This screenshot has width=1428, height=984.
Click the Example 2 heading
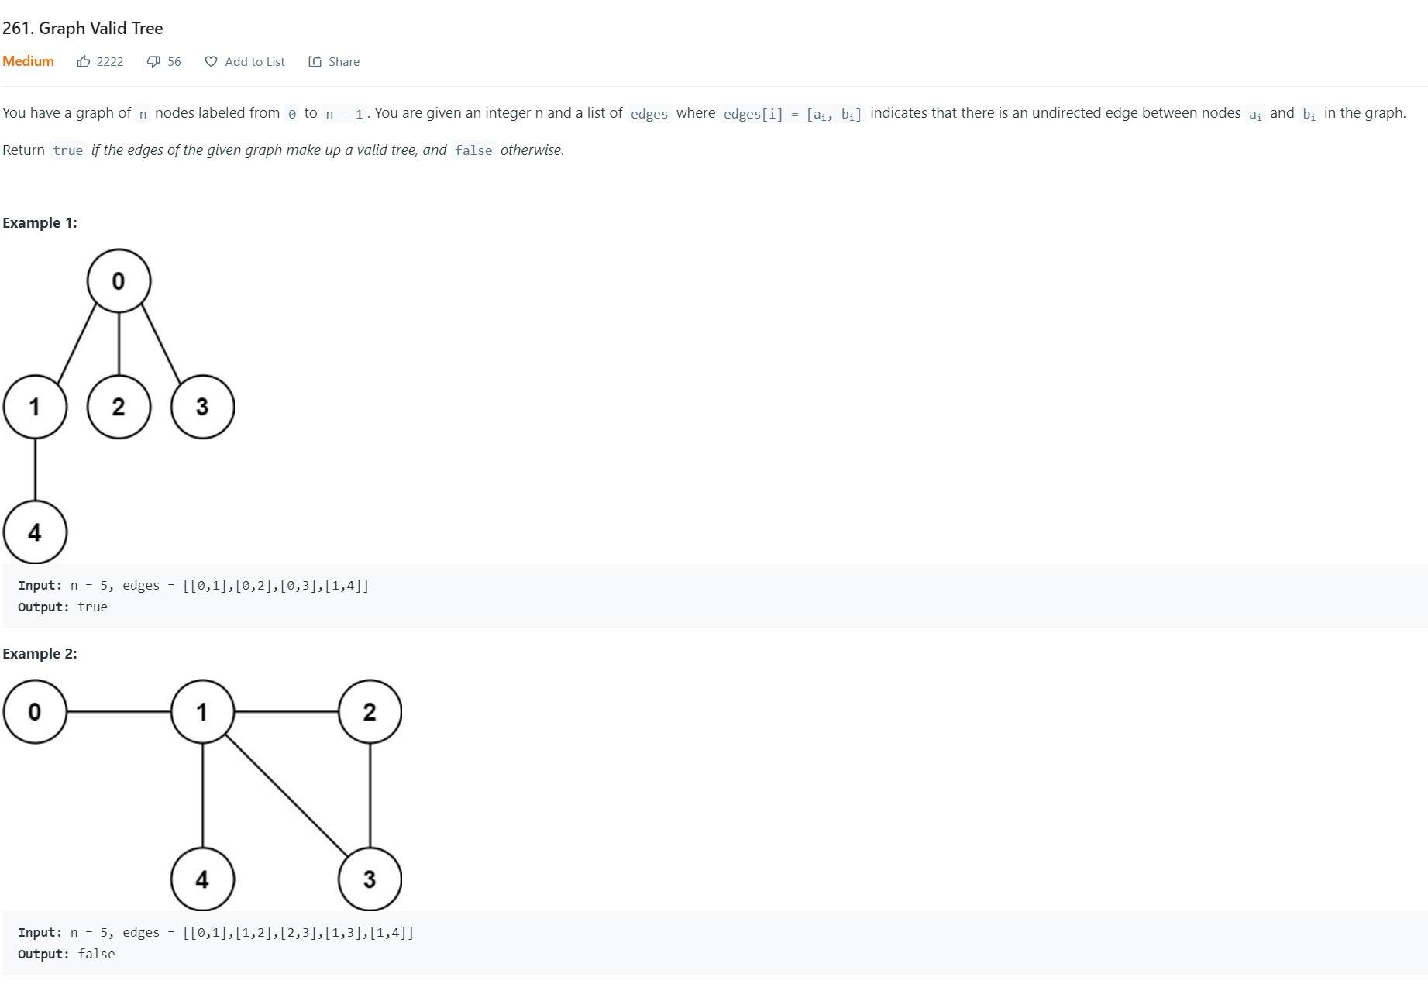pyautogui.click(x=40, y=653)
